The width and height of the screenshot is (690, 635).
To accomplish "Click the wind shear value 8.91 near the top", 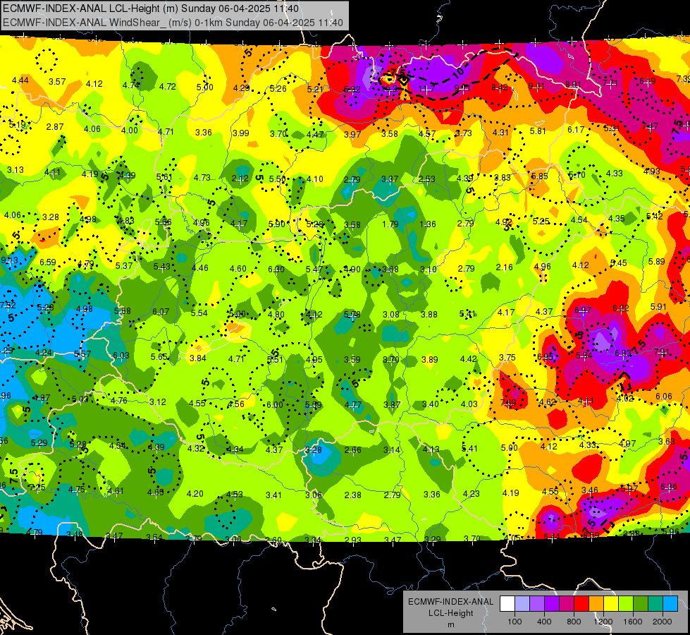I will pyautogui.click(x=574, y=85).
